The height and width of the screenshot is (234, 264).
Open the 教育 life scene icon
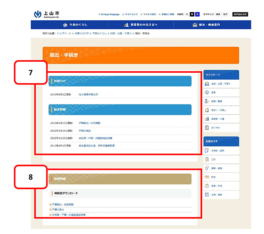(207, 93)
